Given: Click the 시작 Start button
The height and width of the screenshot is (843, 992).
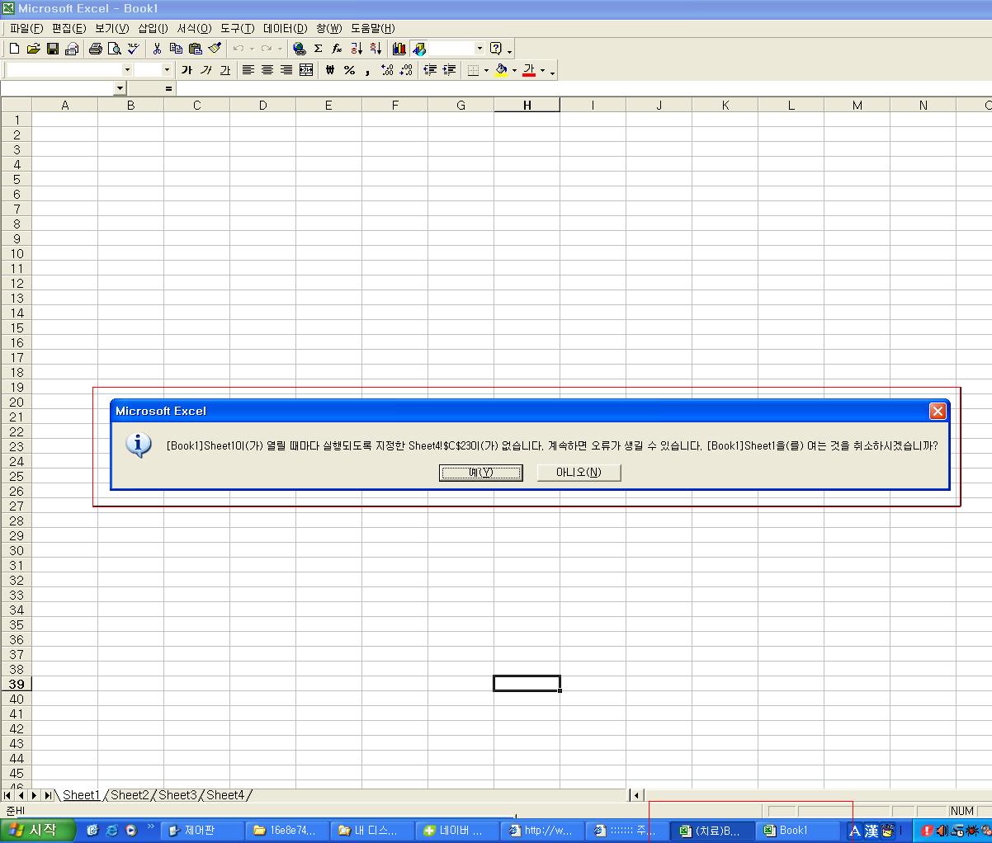Looking at the screenshot, I should 38,830.
